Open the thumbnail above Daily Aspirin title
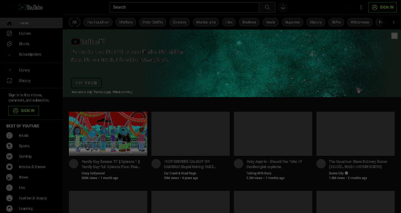This screenshot has height=213, width=401. (x=273, y=134)
